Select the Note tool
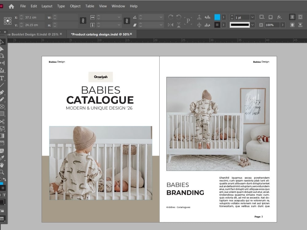 2,151
